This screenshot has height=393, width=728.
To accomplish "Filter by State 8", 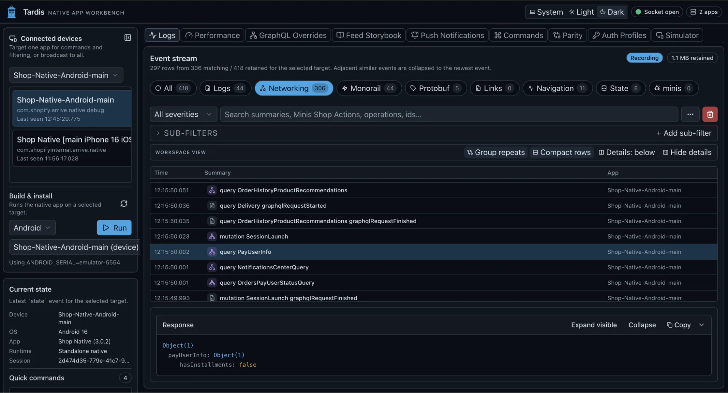I will pos(621,88).
